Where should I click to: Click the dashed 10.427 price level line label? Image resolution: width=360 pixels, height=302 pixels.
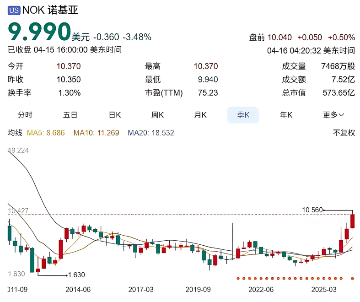click(18, 211)
